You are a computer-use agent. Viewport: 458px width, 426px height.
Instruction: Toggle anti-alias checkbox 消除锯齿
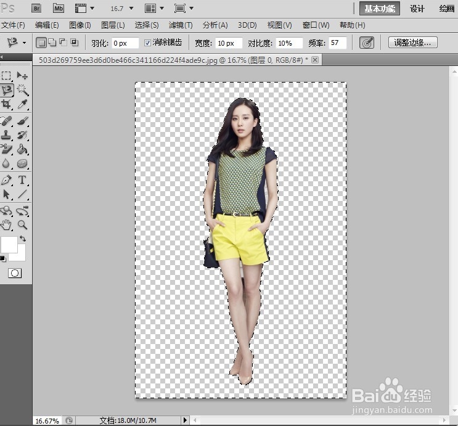[x=147, y=43]
